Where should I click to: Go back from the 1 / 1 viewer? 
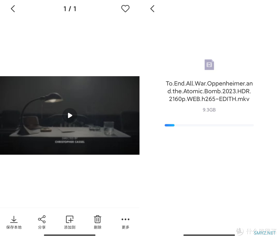[x=13, y=9]
